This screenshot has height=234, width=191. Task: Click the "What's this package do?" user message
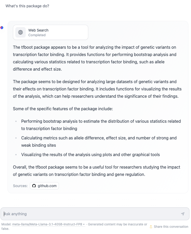click(x=27, y=6)
